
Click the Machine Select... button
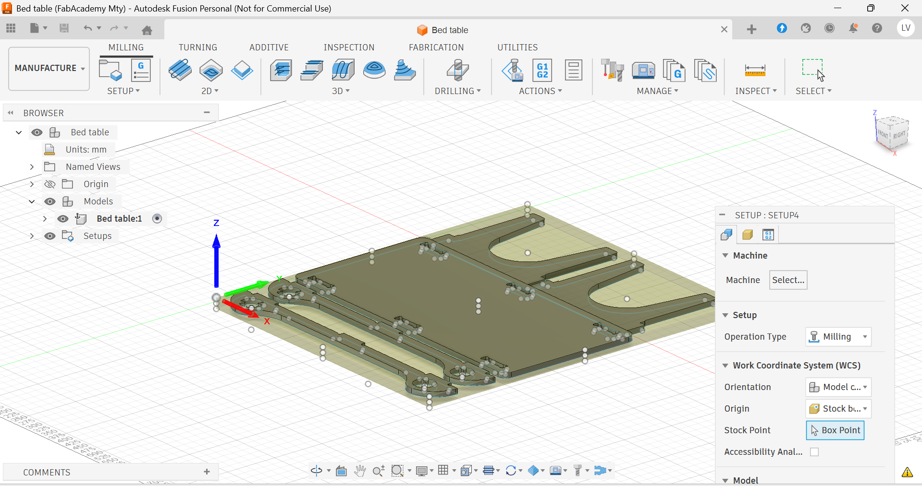pos(788,280)
